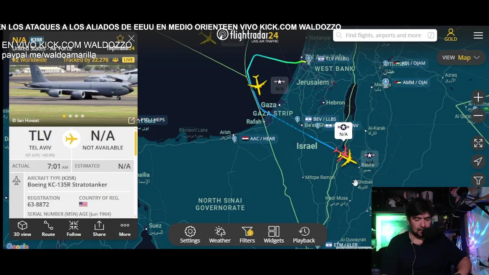Open flight Playback

point(304,235)
